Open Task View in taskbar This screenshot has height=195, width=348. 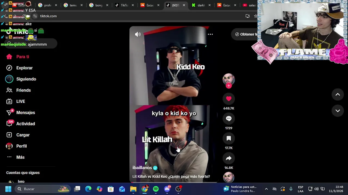(x=77, y=189)
